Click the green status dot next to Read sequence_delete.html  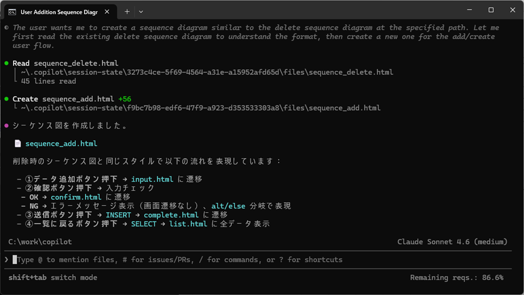(x=7, y=63)
